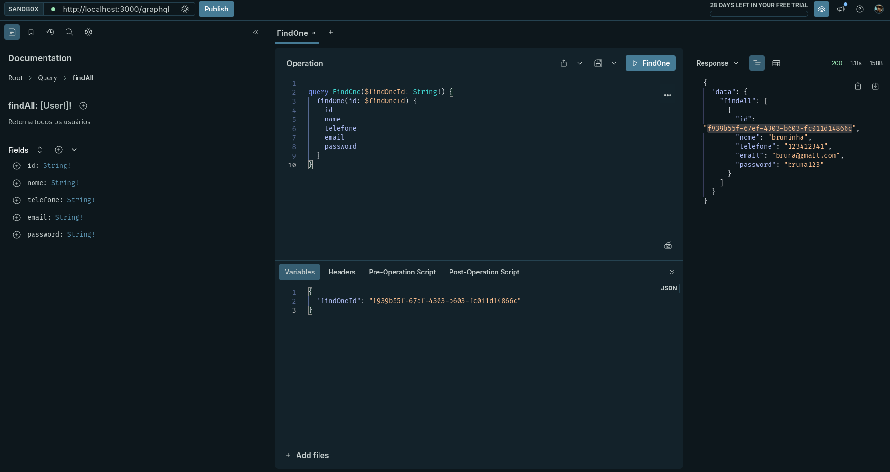Switch response to JSON view
This screenshot has width=890, height=472.
pyautogui.click(x=757, y=63)
